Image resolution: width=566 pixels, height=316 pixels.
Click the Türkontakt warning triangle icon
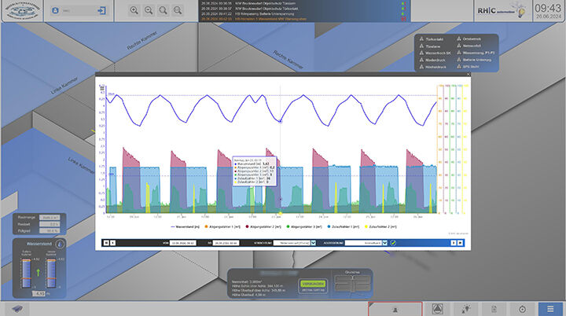(421, 39)
